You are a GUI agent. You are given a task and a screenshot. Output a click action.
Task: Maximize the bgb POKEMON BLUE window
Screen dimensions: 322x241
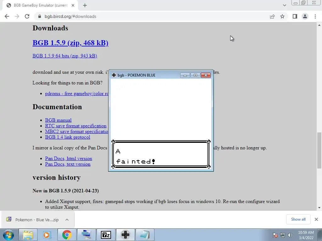pos(195,75)
